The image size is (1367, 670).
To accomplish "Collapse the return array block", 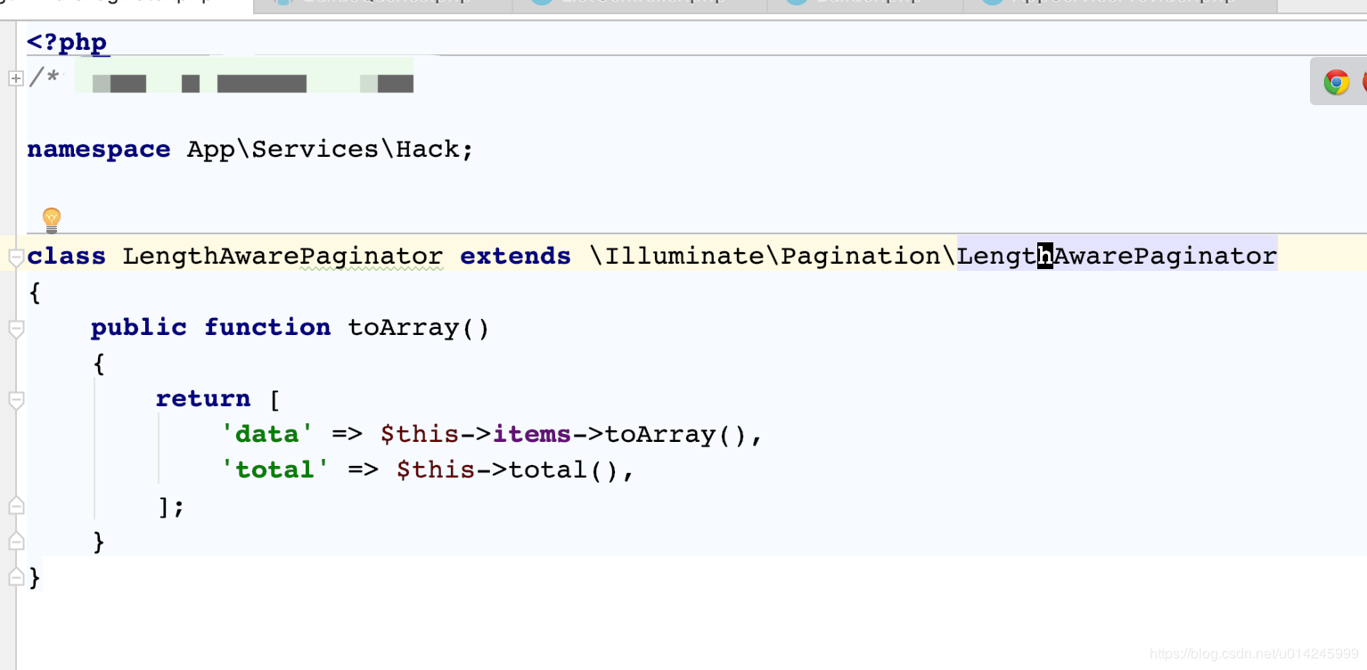I will (15, 400).
